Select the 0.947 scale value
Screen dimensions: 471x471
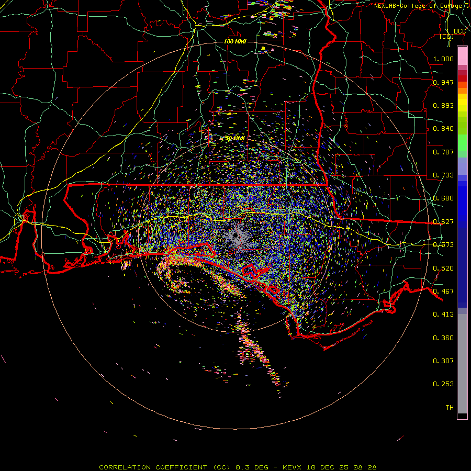pos(443,82)
